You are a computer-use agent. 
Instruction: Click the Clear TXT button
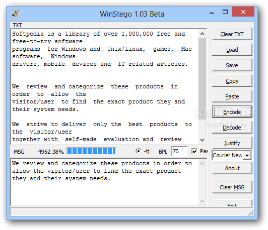click(232, 34)
